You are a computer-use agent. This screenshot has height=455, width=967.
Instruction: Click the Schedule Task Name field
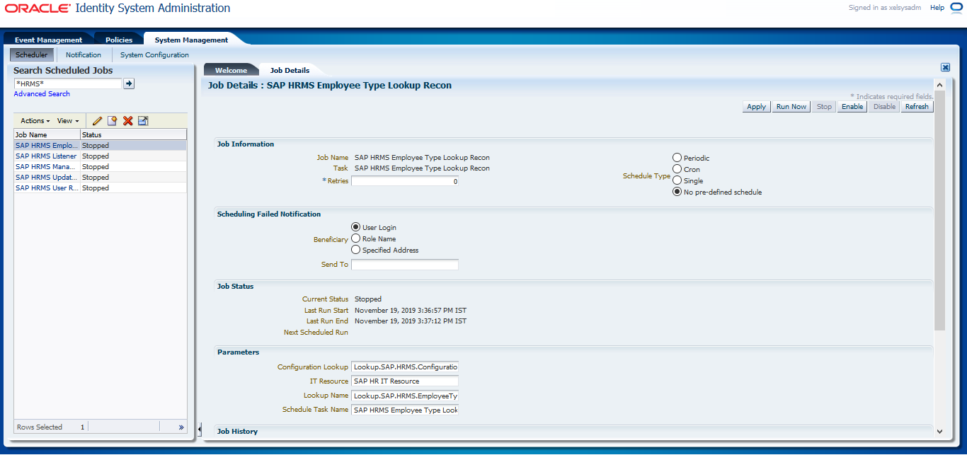405,410
